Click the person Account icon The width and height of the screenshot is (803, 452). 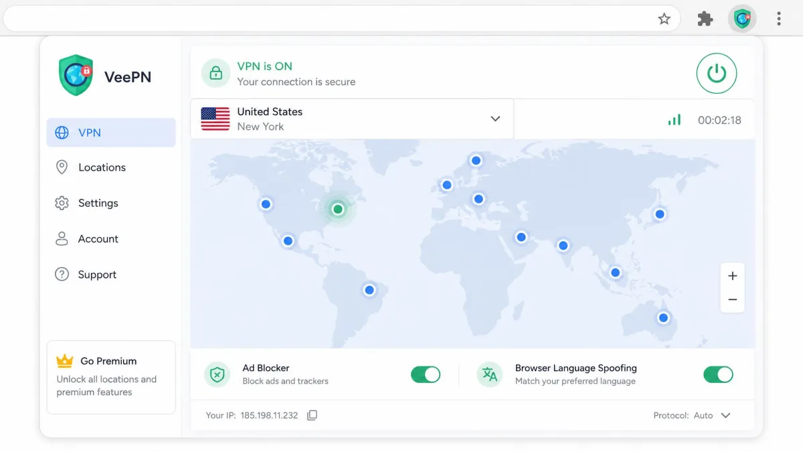coord(62,238)
